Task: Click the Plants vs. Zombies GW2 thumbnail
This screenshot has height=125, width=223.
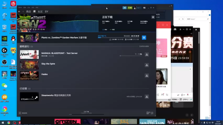Action: tap(29, 37)
